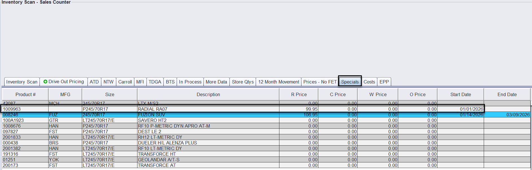Switch to the Costs tab
This screenshot has width=532, height=170.
tap(369, 82)
